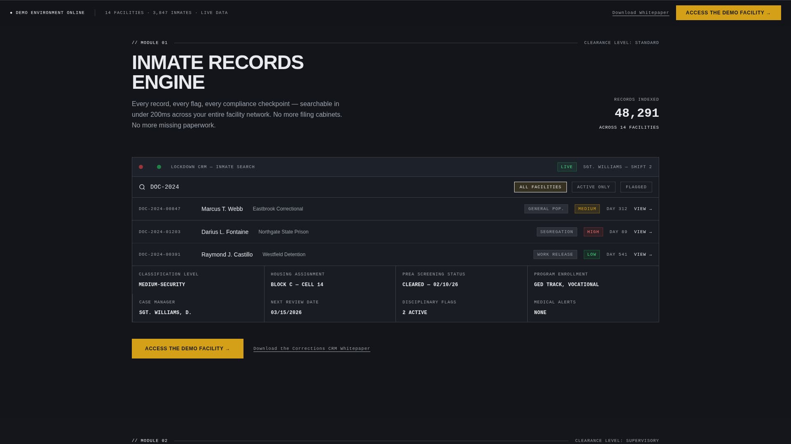Click the MEDIUM-SECURITY classification value
The width and height of the screenshot is (791, 444).
tap(162, 284)
